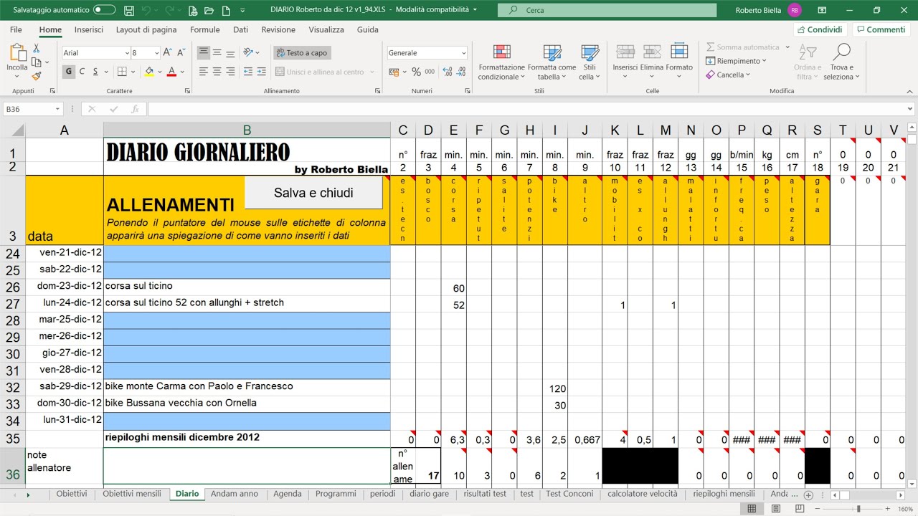Center text horizontally
This screenshot has width=918, height=516.
[x=217, y=72]
